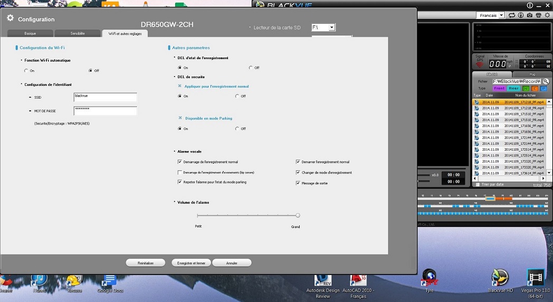Toggle the purple Front type filter
The height and width of the screenshot is (302, 553).
coord(499,89)
